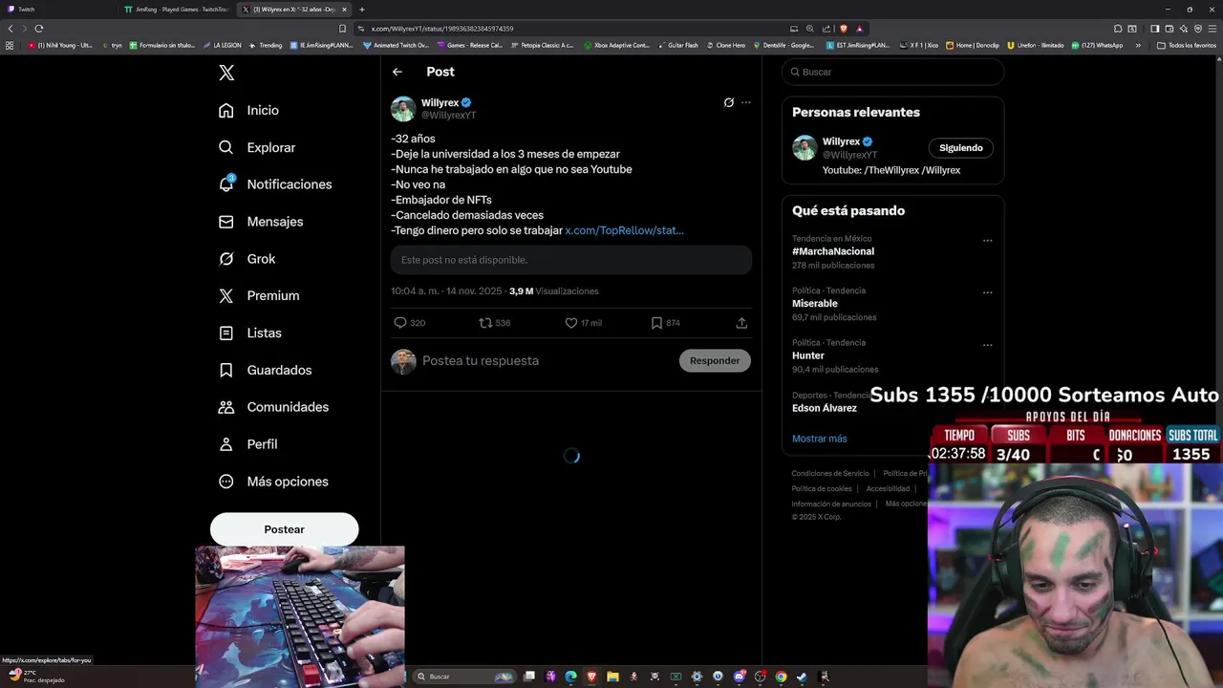Switch to the JimRsng Played Games tab

177,10
